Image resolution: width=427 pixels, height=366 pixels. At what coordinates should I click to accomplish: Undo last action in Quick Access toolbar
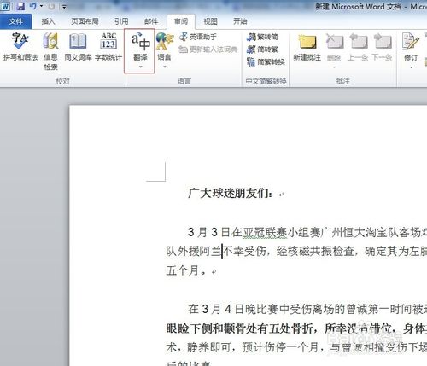point(33,6)
